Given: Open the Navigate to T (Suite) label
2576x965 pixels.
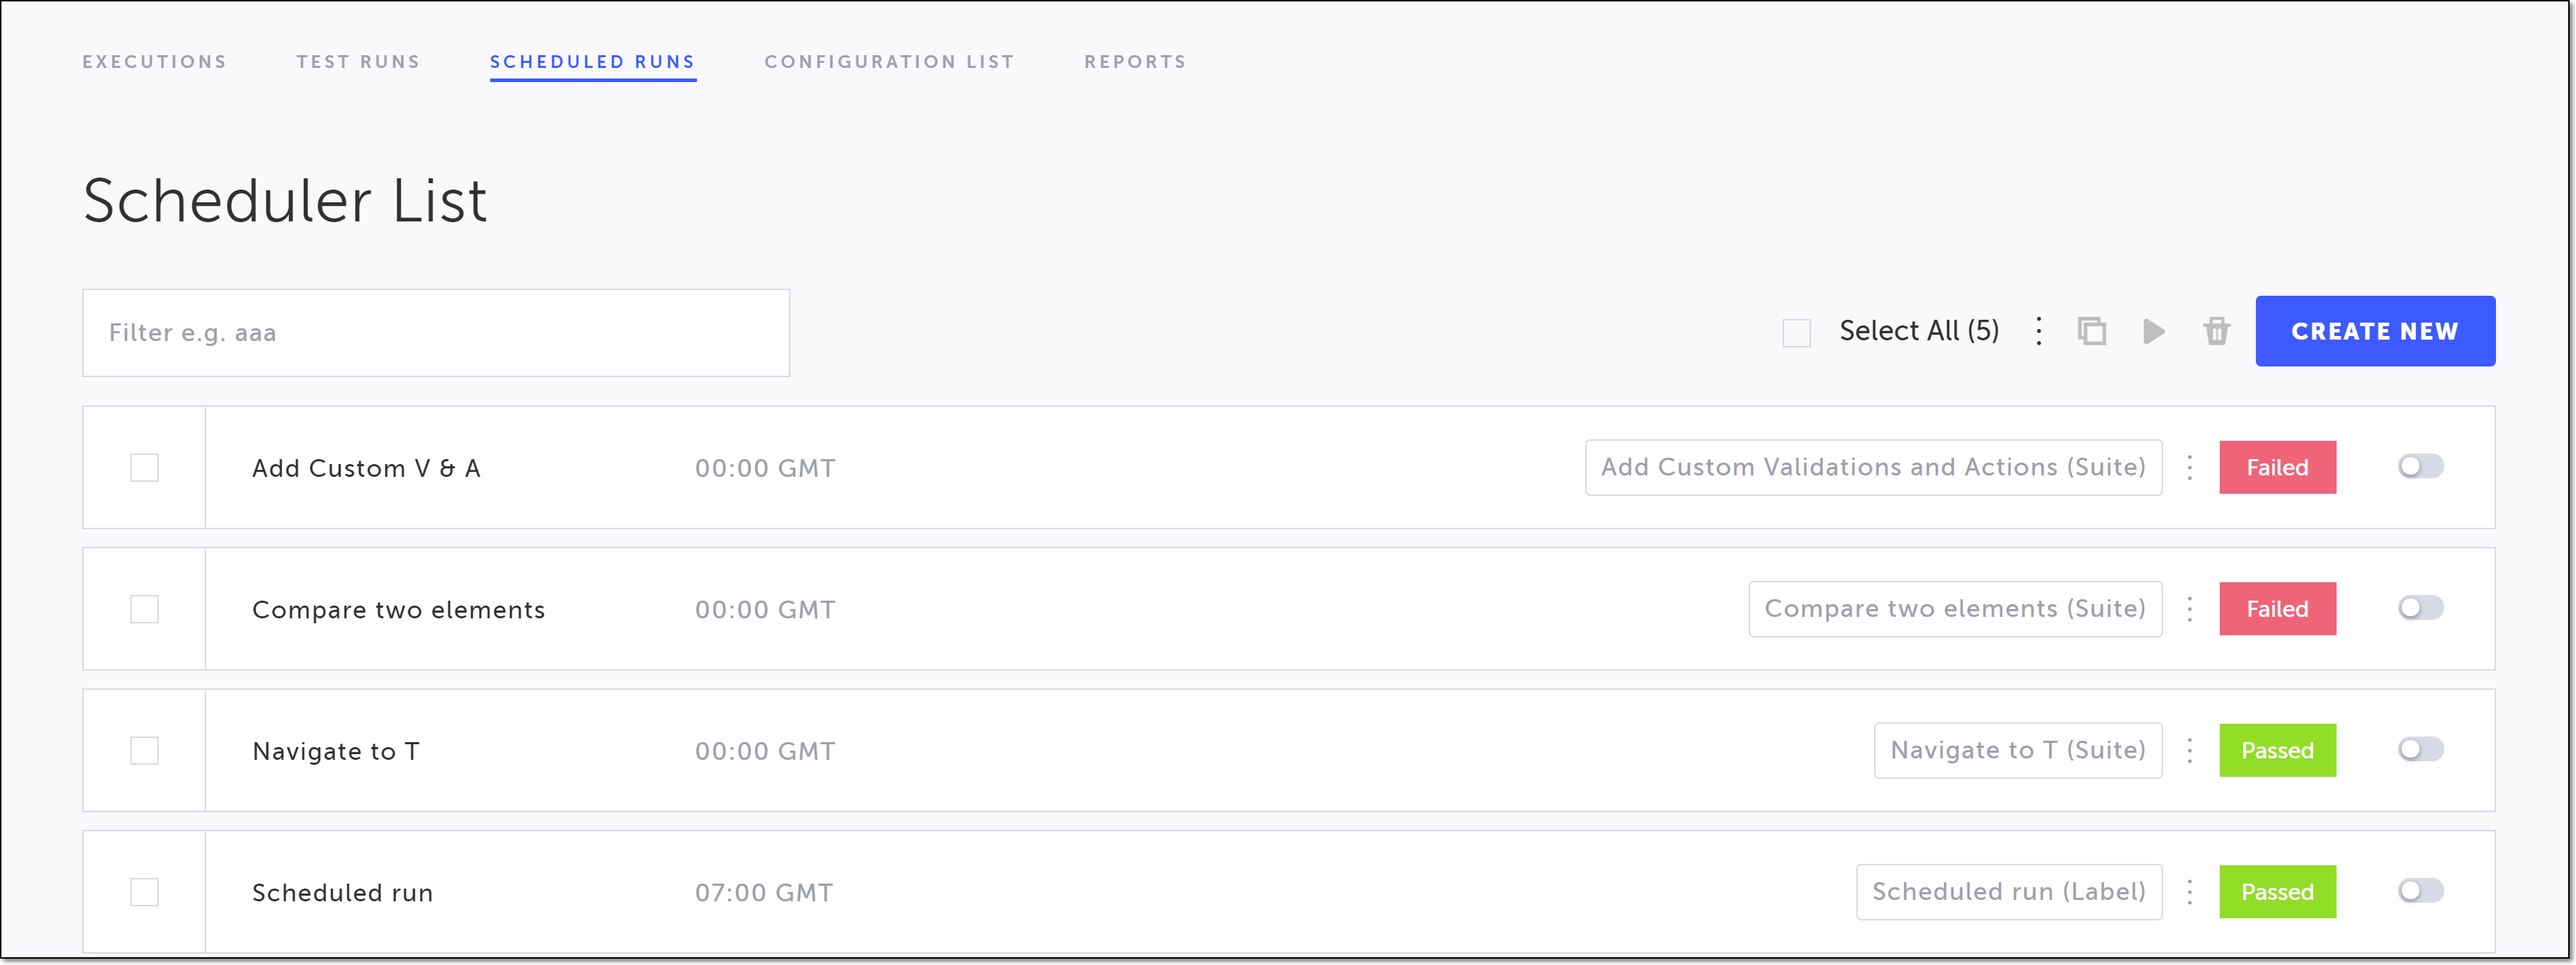Looking at the screenshot, I should click(x=2017, y=750).
